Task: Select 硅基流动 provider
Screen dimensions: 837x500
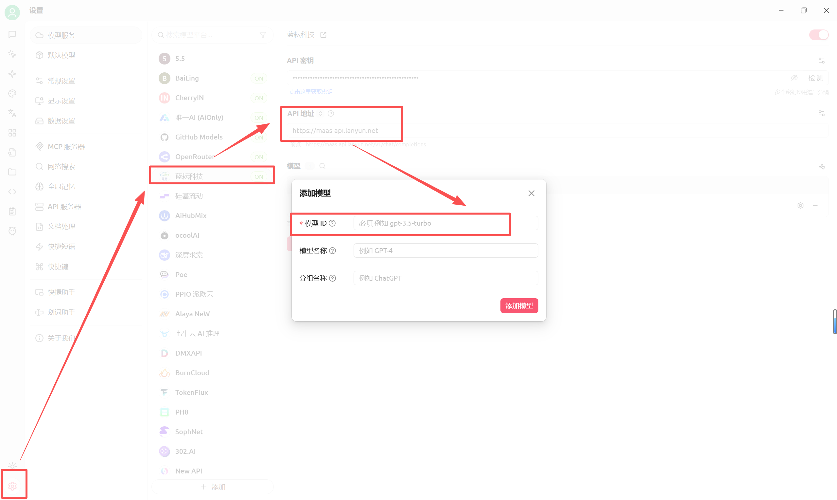Action: (x=213, y=196)
